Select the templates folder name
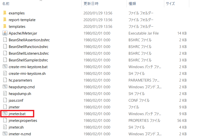This screenshot has width=198, height=139. point(17,27)
